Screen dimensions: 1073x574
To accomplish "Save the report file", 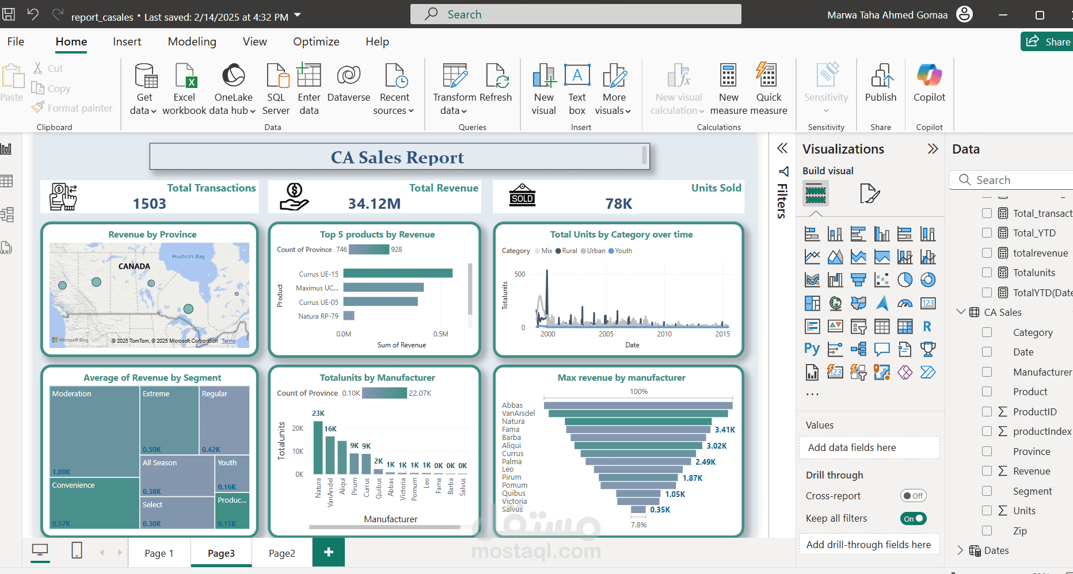I will point(9,14).
